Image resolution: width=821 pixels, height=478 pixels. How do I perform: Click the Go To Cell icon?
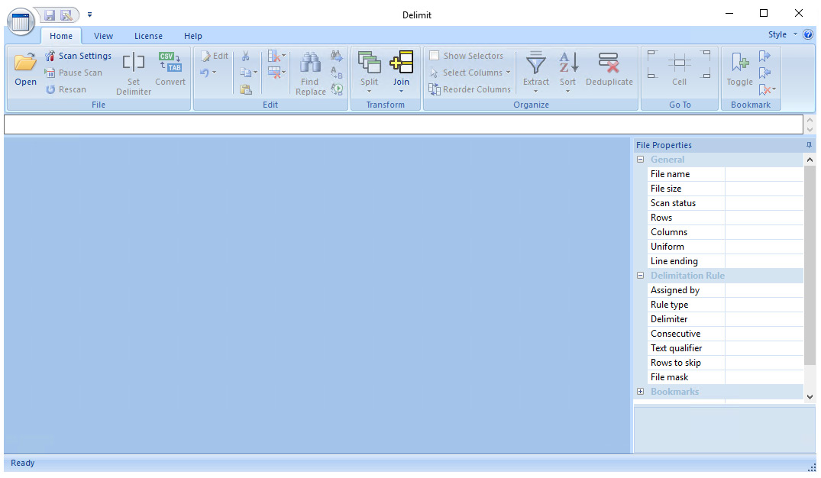point(679,63)
